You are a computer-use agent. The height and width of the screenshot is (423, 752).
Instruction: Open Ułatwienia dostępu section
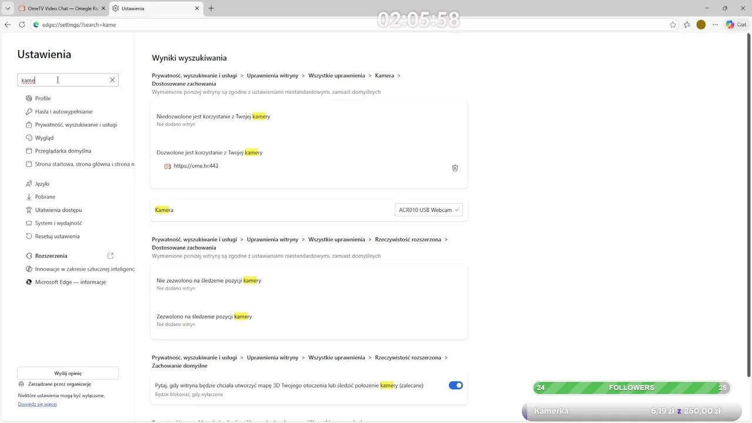tap(58, 210)
